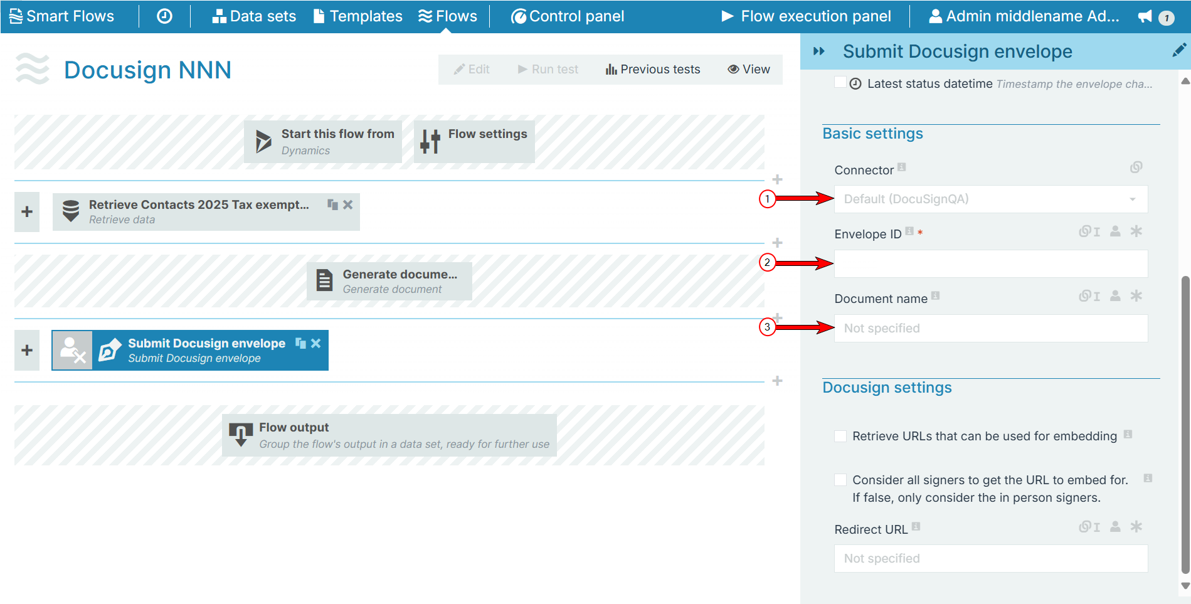Click the asterisk function icon for Document name
This screenshot has width=1191, height=604.
click(x=1137, y=295)
